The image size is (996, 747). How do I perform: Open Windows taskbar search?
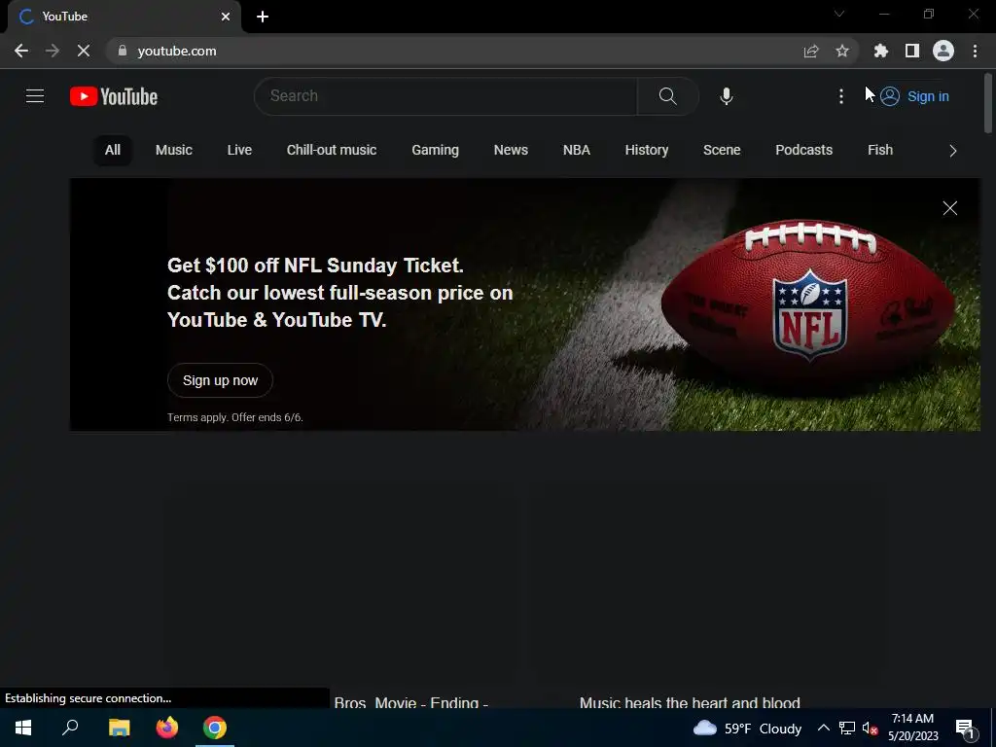point(70,728)
